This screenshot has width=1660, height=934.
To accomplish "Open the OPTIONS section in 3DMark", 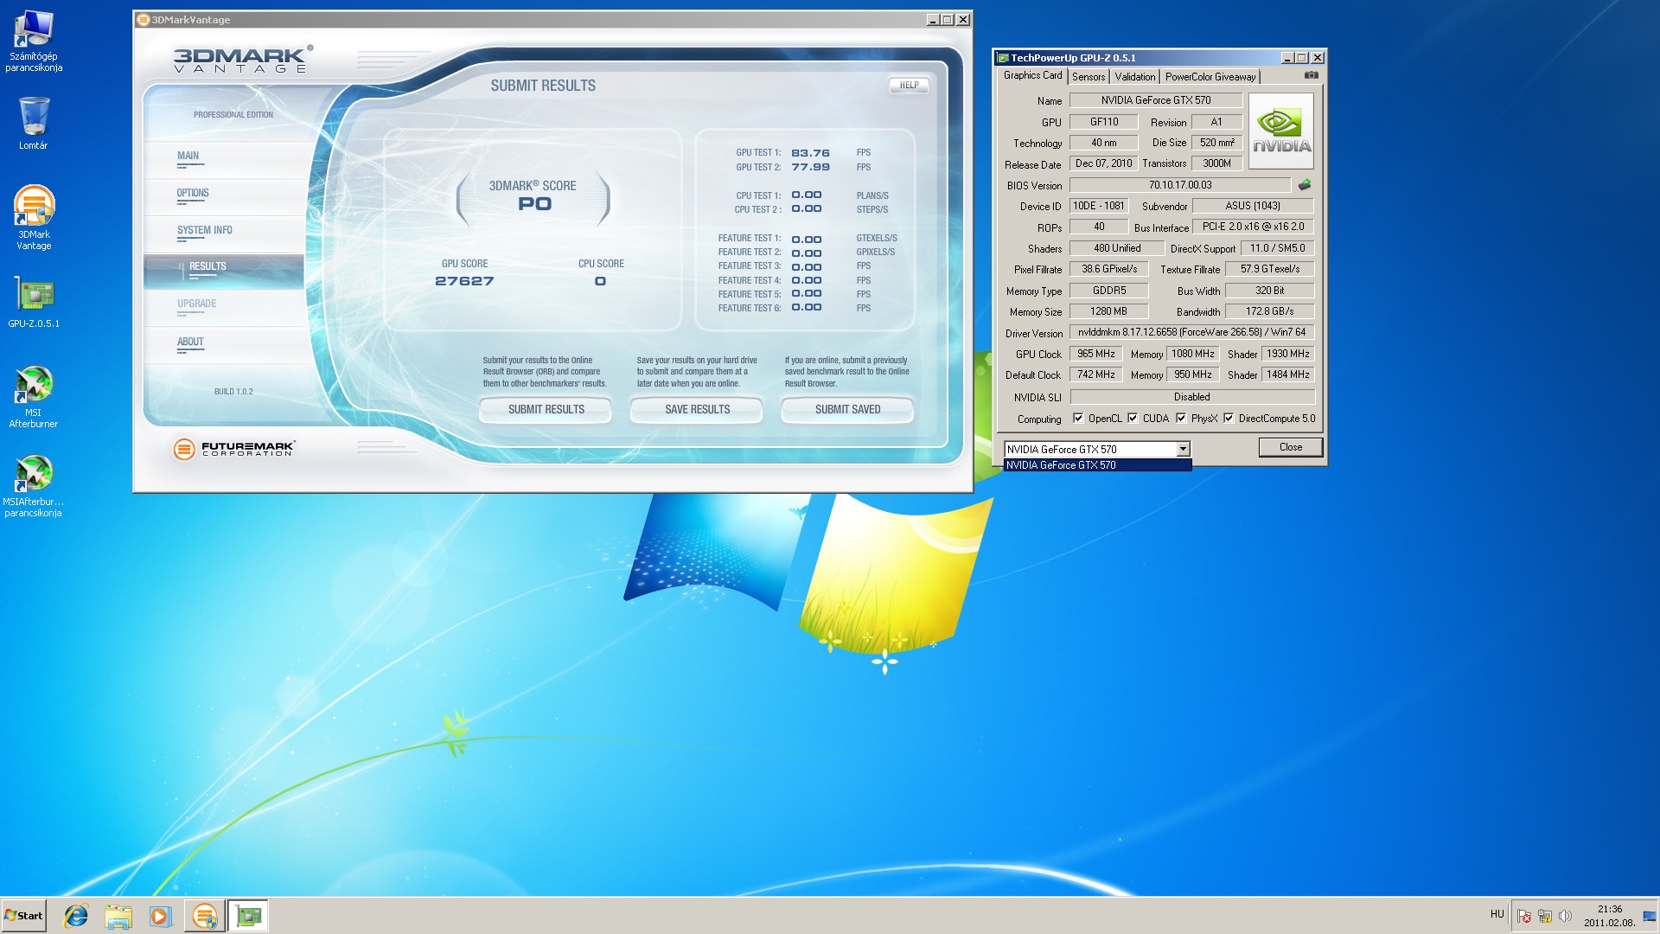I will [193, 194].
